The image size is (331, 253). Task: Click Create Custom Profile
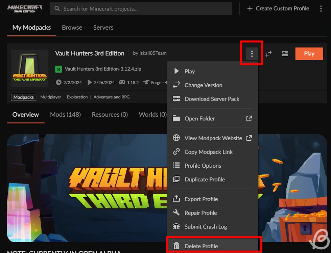point(278,8)
